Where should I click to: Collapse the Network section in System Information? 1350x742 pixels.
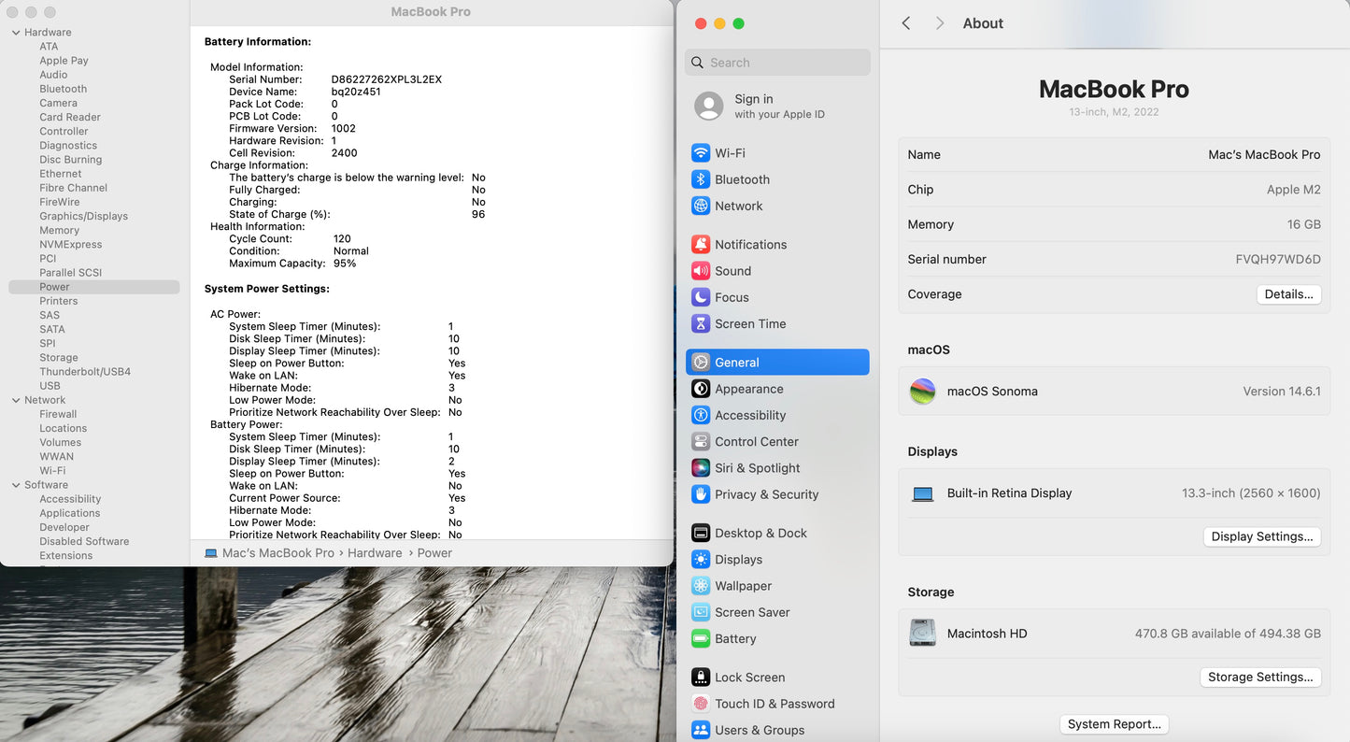16,400
